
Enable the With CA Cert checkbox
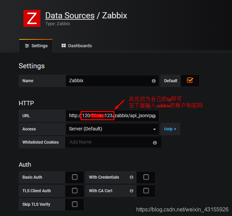click(146, 191)
